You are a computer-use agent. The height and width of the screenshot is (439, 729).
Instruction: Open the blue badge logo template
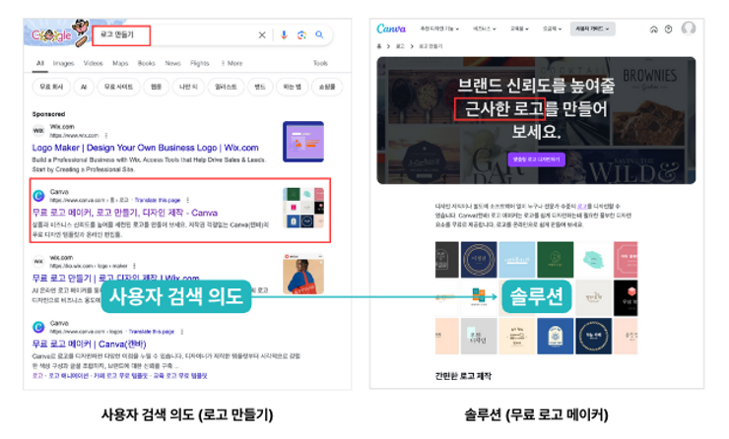tap(555, 336)
